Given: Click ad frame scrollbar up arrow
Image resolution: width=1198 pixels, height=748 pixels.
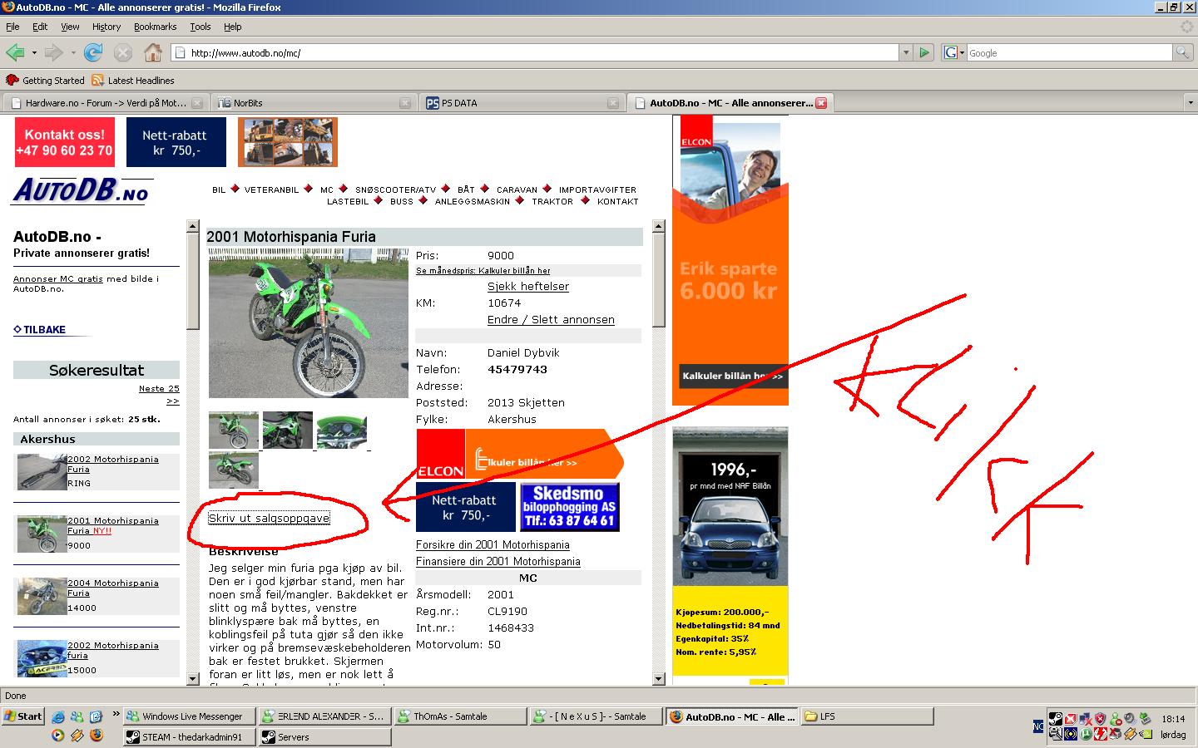Looking at the screenshot, I should pyautogui.click(x=659, y=226).
